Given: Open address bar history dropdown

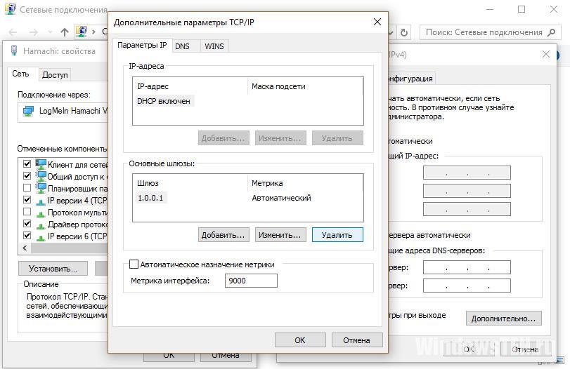Looking at the screenshot, I should [x=391, y=32].
